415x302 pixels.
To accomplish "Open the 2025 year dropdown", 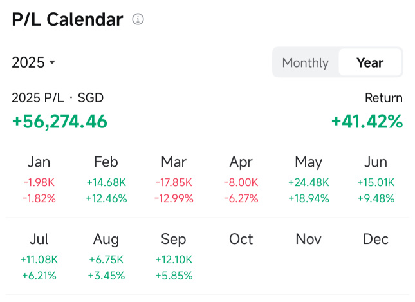I will pos(33,62).
